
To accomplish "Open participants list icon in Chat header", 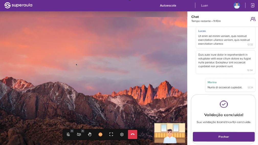I will (x=253, y=19).
